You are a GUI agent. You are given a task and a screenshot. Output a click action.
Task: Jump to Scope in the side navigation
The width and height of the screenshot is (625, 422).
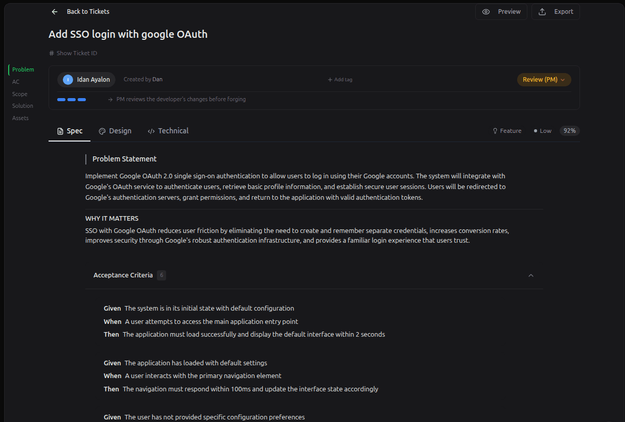click(20, 94)
